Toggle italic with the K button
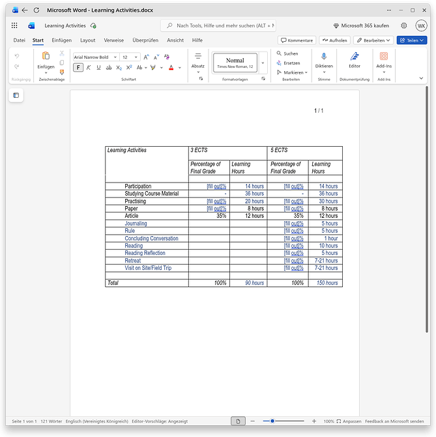Image resolution: width=436 pixels, height=437 pixels. tap(89, 67)
